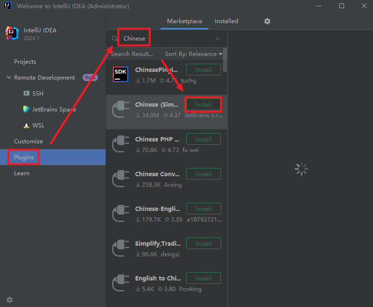Install the Chinese Converter plugin

[204, 174]
